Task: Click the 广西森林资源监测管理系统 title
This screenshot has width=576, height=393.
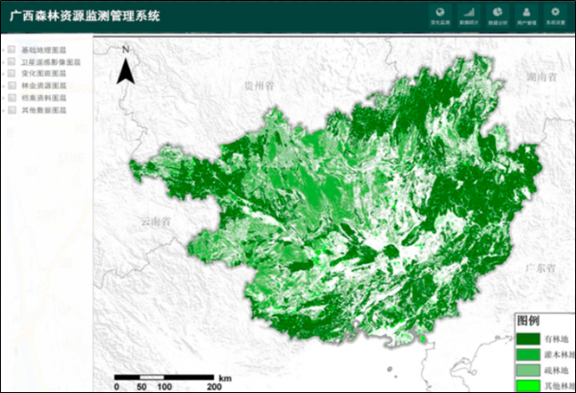Action: pos(85,16)
